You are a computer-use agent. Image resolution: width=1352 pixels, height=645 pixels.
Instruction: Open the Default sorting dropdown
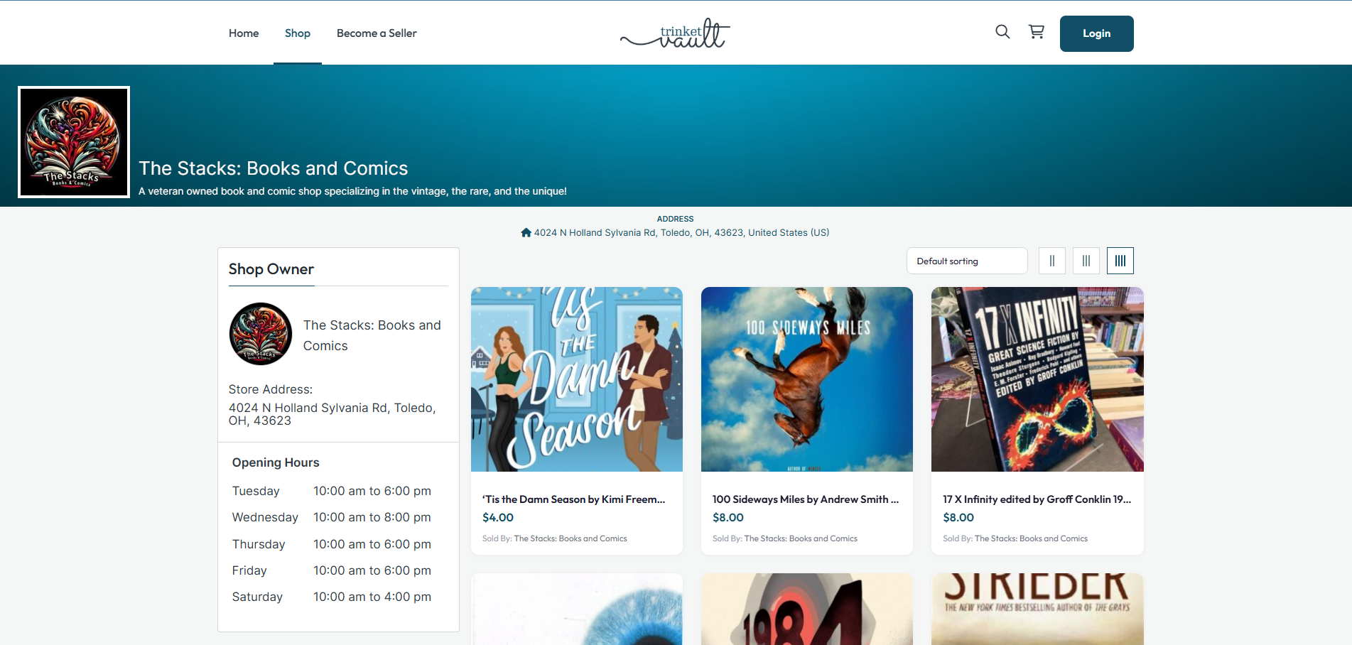[x=967, y=261]
